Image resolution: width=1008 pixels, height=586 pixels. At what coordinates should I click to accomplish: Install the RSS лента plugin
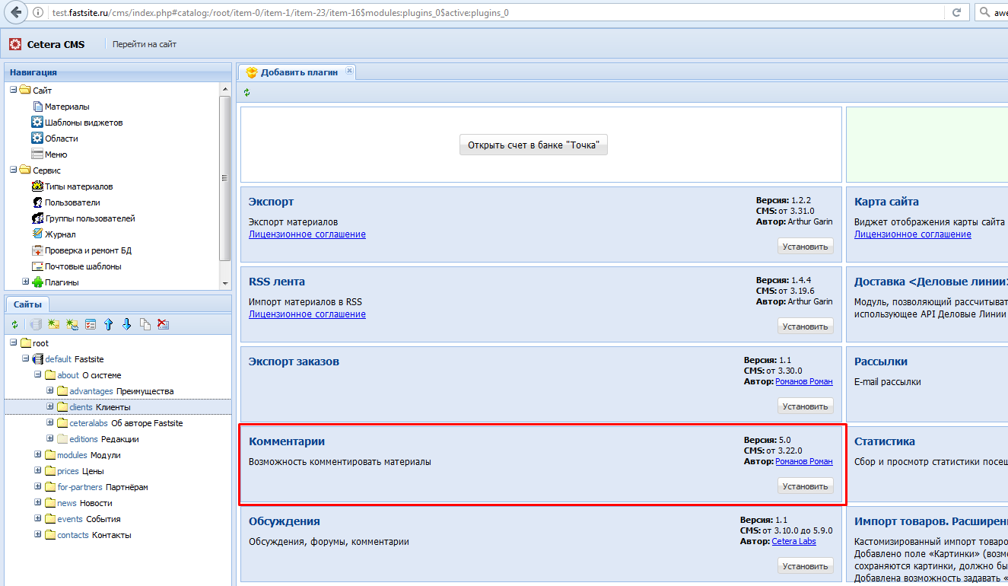click(x=805, y=326)
